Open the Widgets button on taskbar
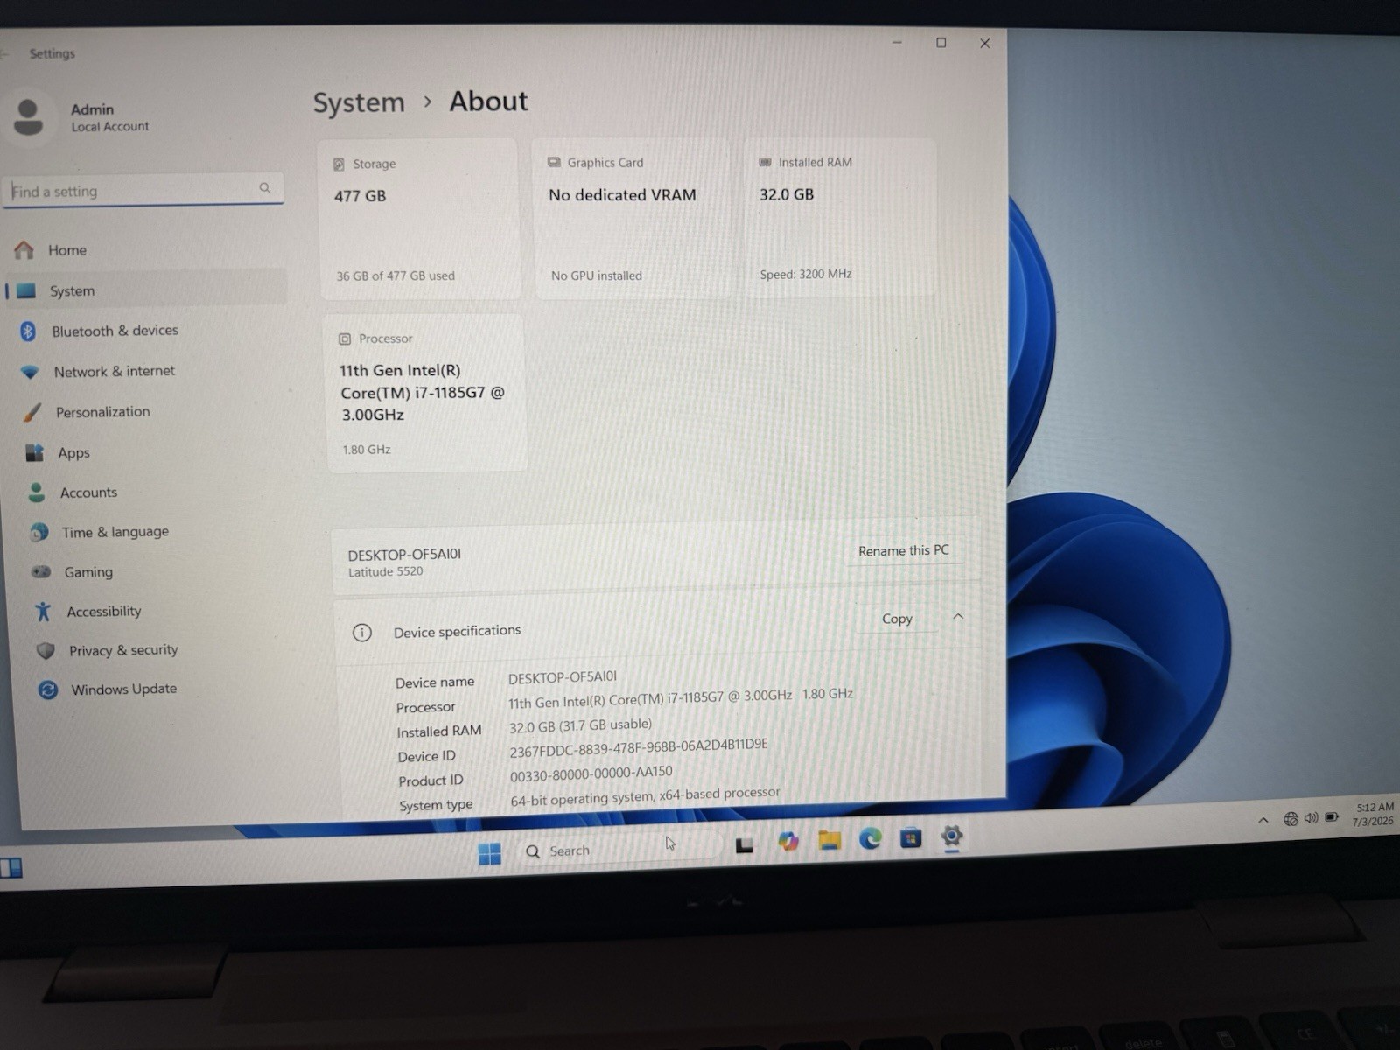1400x1050 pixels. tap(11, 868)
